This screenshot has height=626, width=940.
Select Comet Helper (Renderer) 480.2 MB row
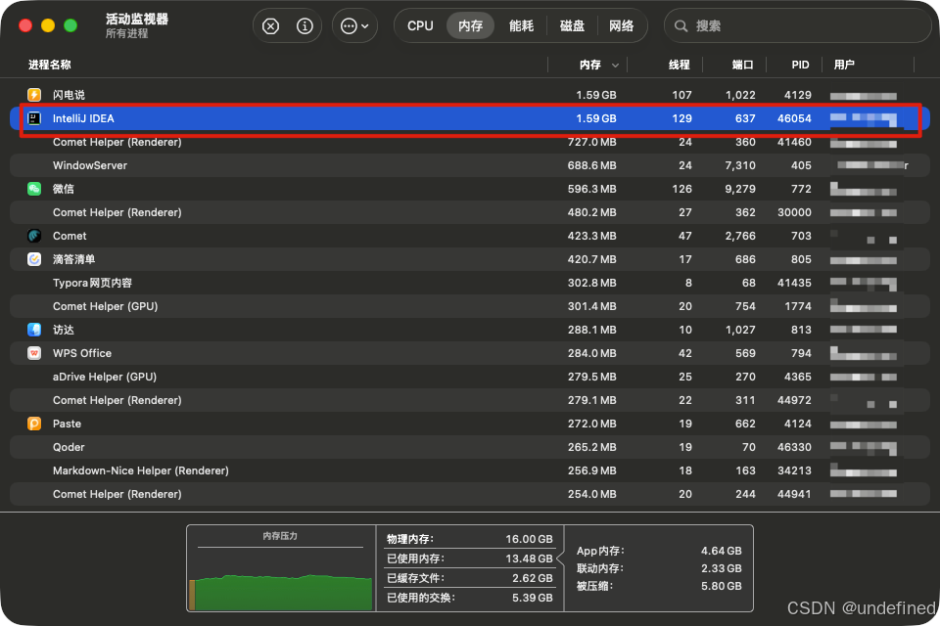470,212
